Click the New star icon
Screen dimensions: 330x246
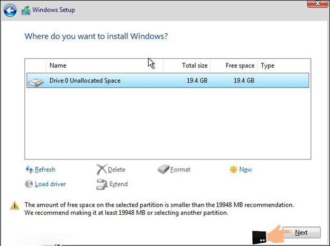[233, 169]
